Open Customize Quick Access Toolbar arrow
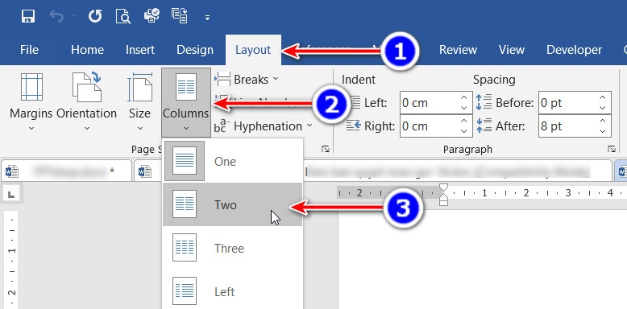This screenshot has height=309, width=627. tap(207, 17)
